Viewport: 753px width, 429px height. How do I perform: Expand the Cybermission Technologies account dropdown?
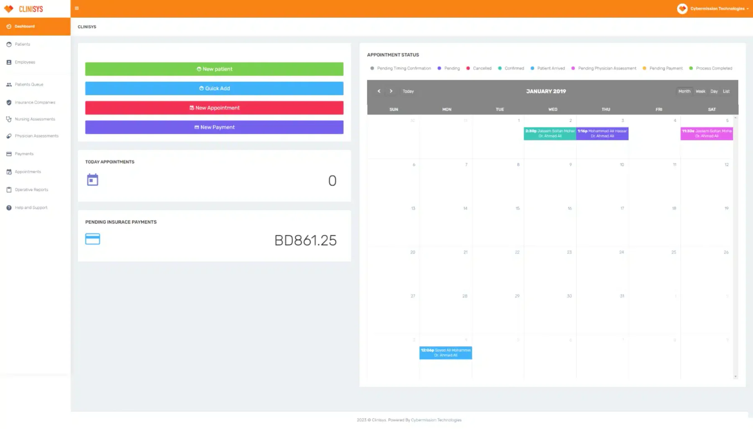click(x=713, y=8)
